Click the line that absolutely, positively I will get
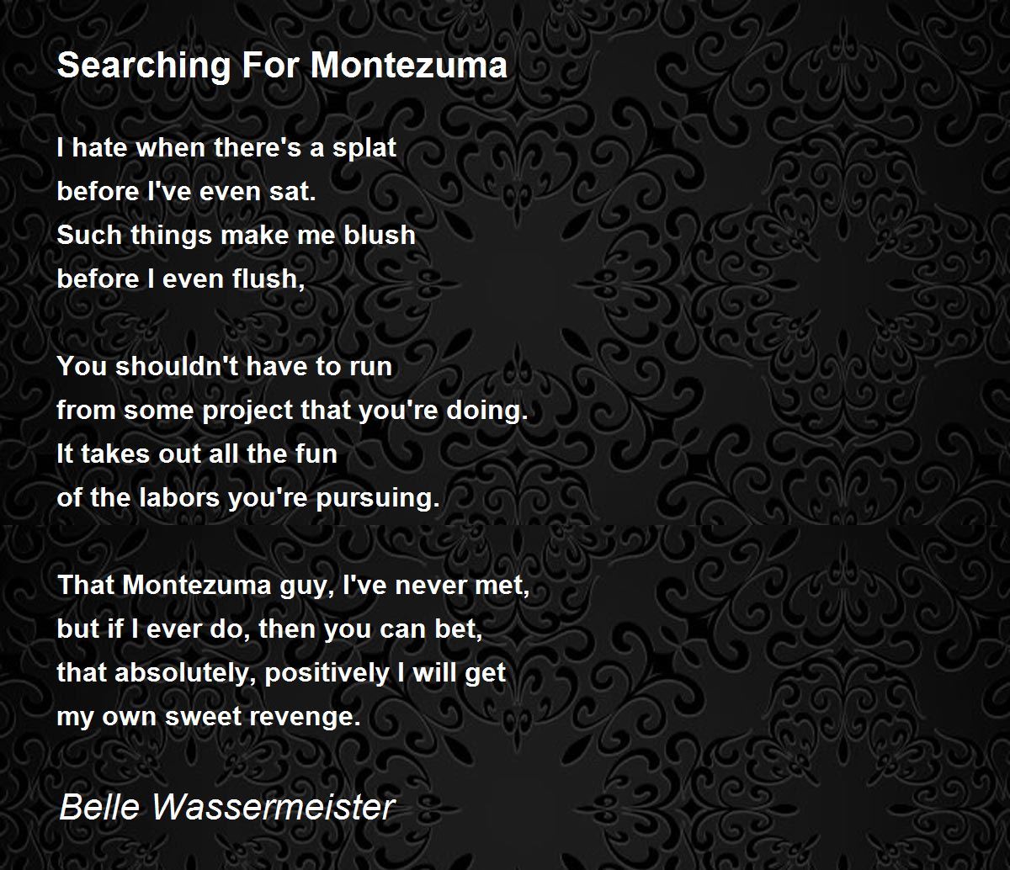This screenshot has height=870, width=1010. point(281,674)
